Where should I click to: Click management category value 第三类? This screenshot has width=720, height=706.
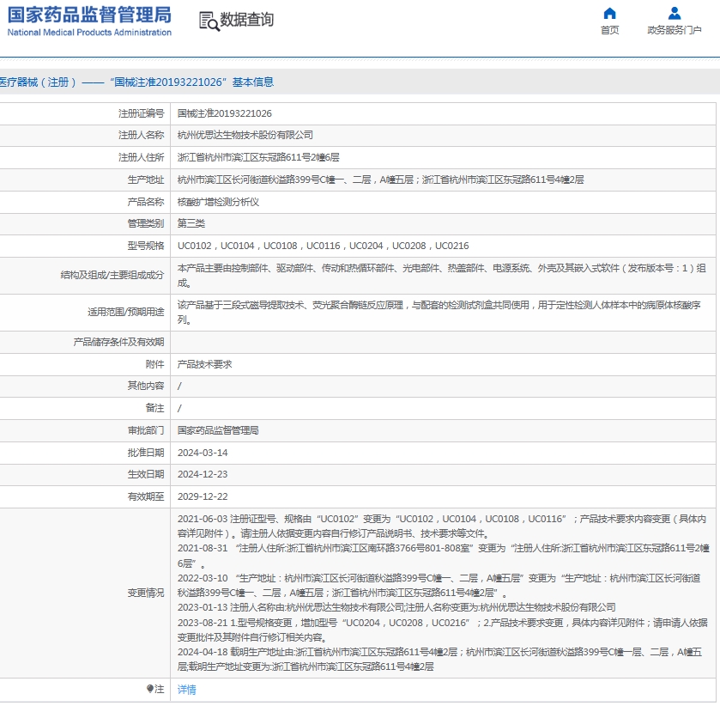point(191,223)
